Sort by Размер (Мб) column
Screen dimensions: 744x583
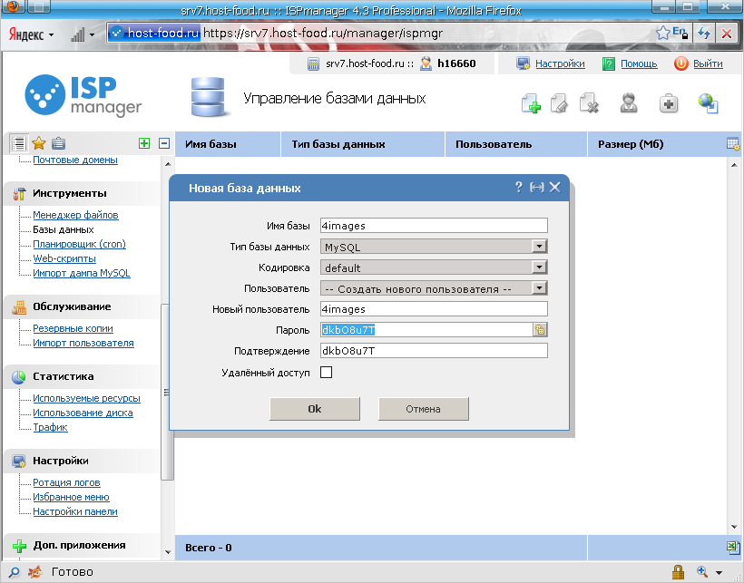click(631, 144)
